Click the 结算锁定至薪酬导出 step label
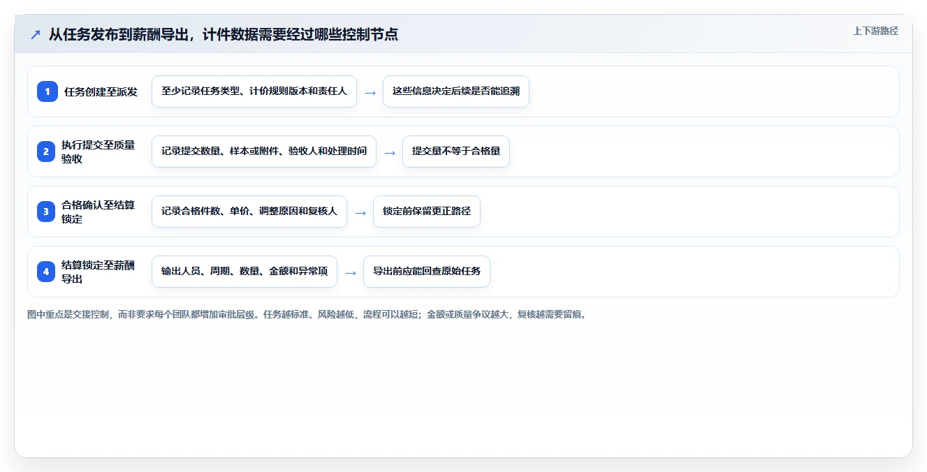 [98, 272]
